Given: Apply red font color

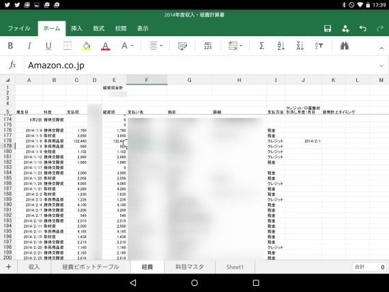Looking at the screenshot, I should [105, 46].
